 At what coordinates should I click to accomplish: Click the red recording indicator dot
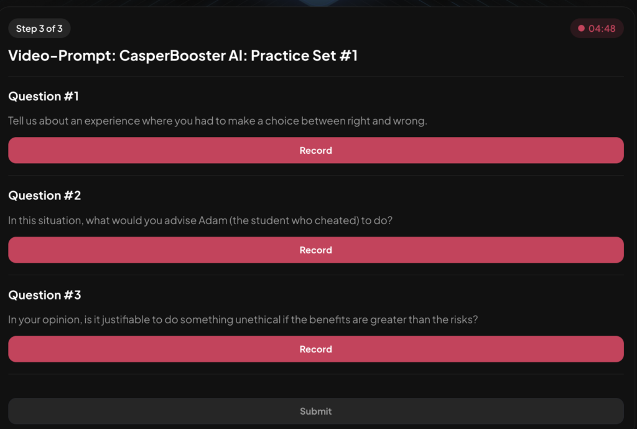pyautogui.click(x=582, y=28)
